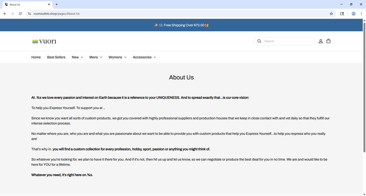Image resolution: width=366 pixels, height=196 pixels.
Task: Click the browser back arrow
Action: pyautogui.click(x=5, y=14)
